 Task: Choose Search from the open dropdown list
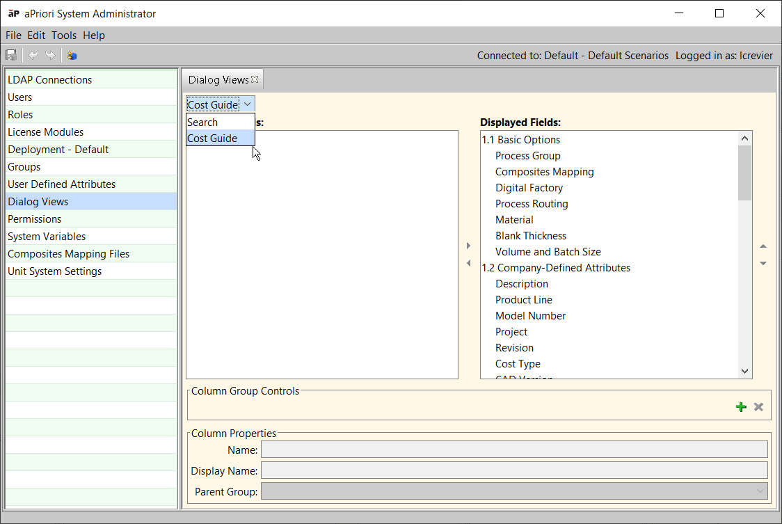pos(202,122)
